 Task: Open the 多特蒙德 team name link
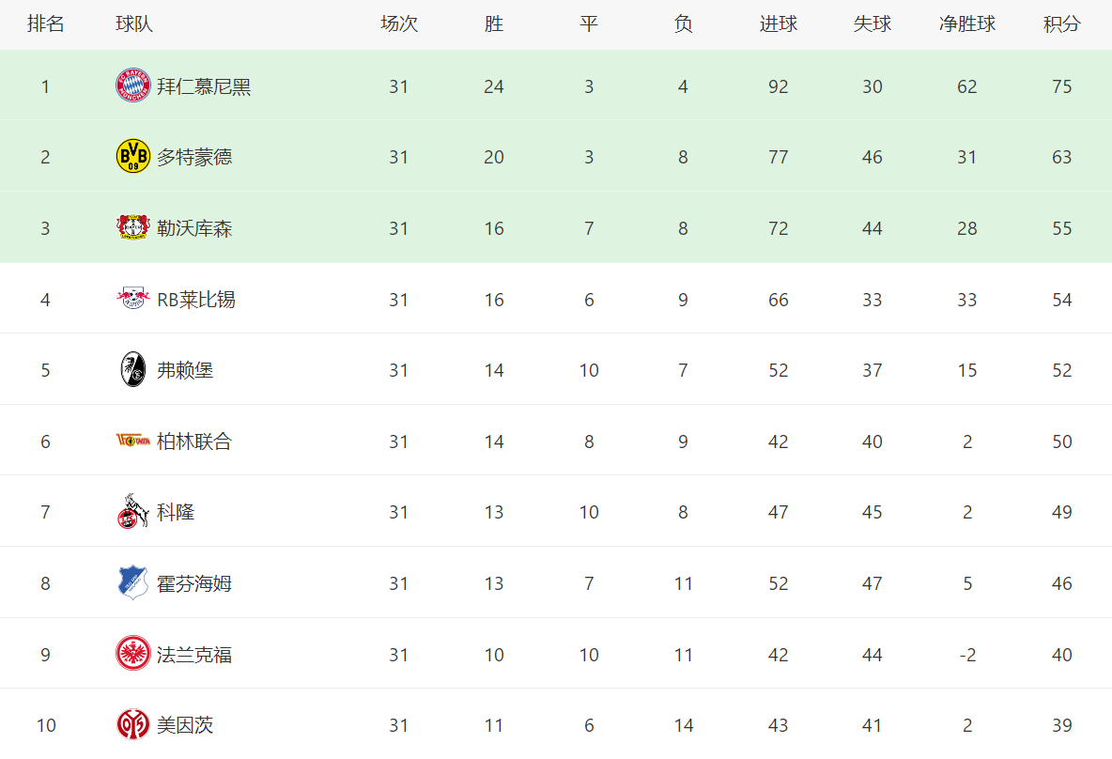pos(194,158)
